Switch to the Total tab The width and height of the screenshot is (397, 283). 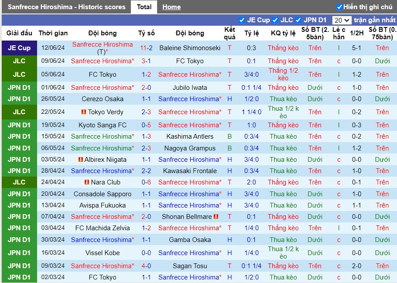(144, 7)
